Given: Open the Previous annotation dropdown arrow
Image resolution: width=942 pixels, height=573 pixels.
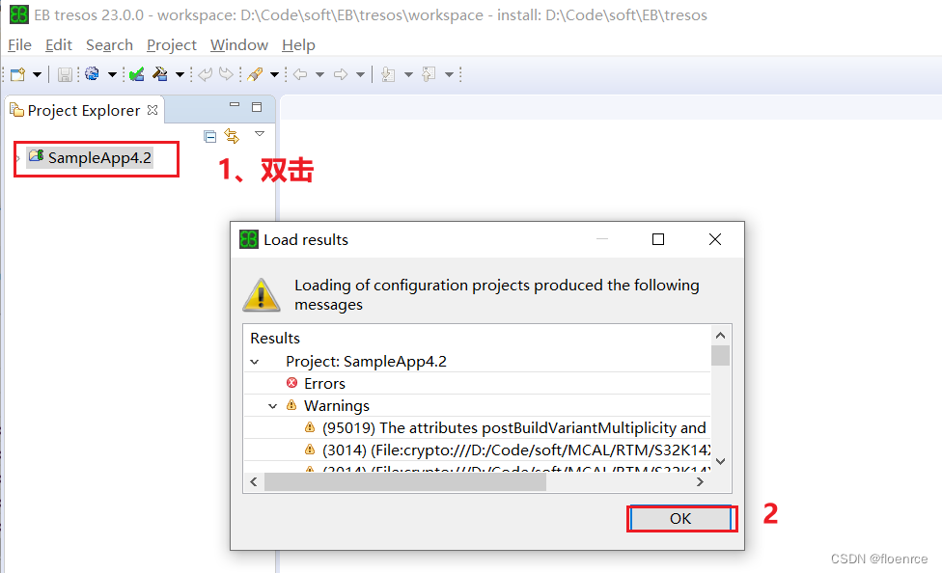Looking at the screenshot, I should point(449,74).
